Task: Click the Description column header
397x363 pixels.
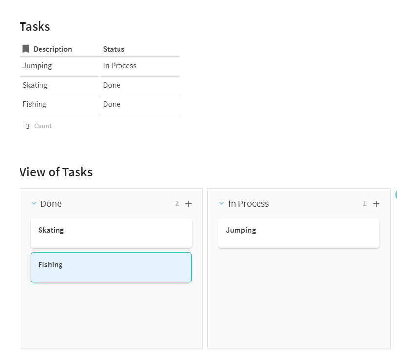Action: (53, 49)
